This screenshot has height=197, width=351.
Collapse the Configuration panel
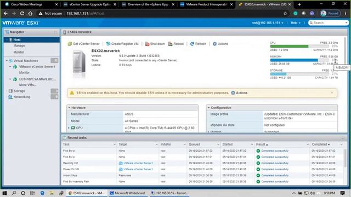click(x=208, y=108)
